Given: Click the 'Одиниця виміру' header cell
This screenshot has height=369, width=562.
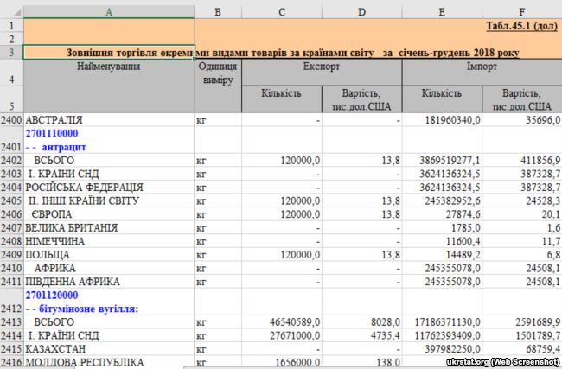Looking at the screenshot, I should pos(218,86).
